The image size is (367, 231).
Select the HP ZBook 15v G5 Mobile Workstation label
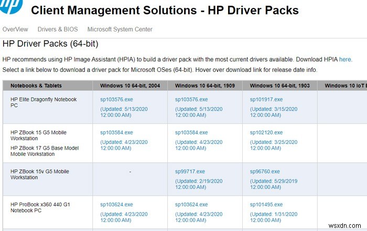pos(40,174)
